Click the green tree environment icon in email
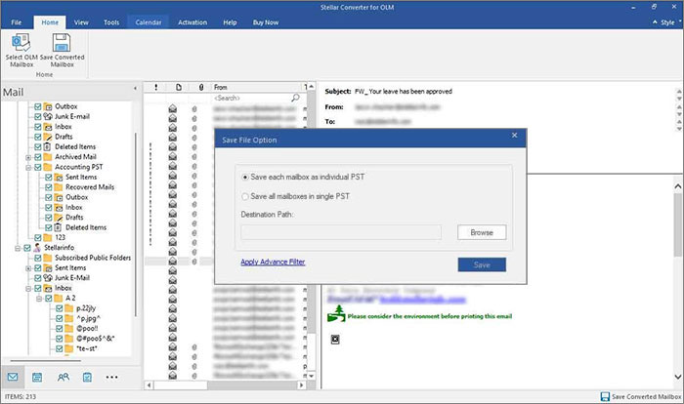The image size is (684, 404). tap(336, 314)
